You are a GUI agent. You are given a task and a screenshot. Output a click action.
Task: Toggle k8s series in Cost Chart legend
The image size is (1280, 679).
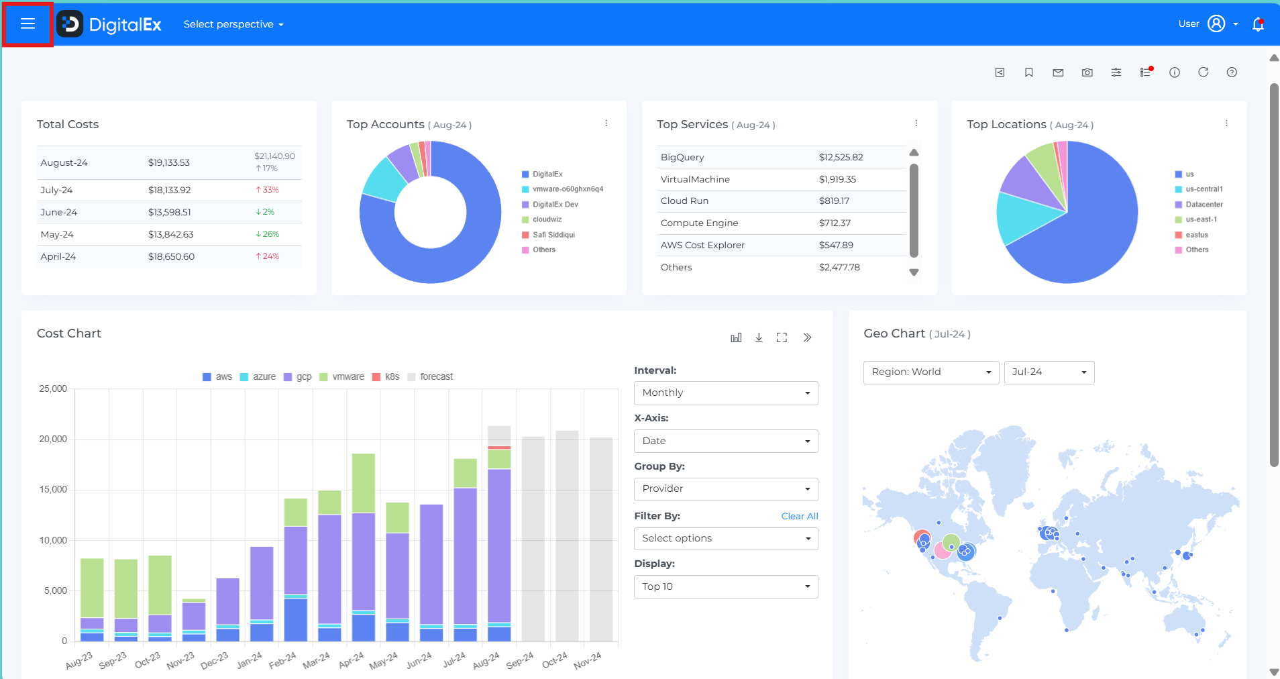tap(386, 377)
